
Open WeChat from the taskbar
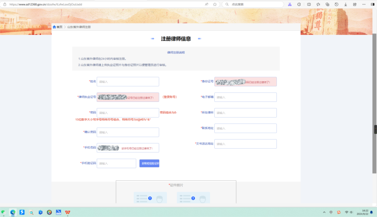tap(3, 212)
